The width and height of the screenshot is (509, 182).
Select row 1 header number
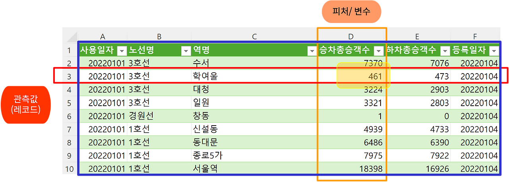(x=69, y=50)
